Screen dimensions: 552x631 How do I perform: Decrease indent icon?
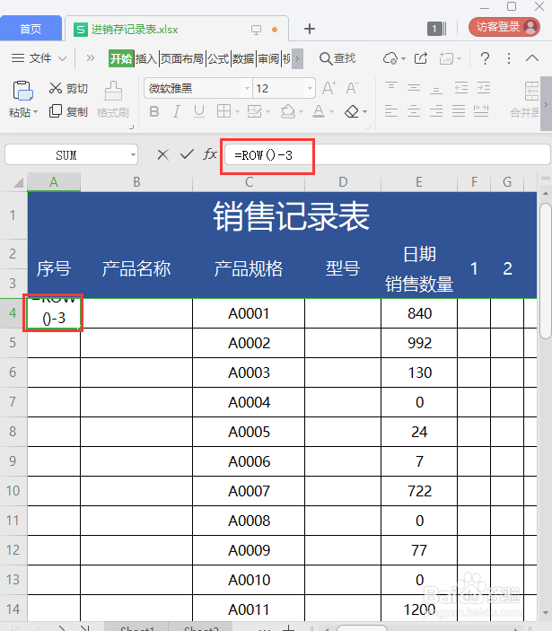point(461,87)
